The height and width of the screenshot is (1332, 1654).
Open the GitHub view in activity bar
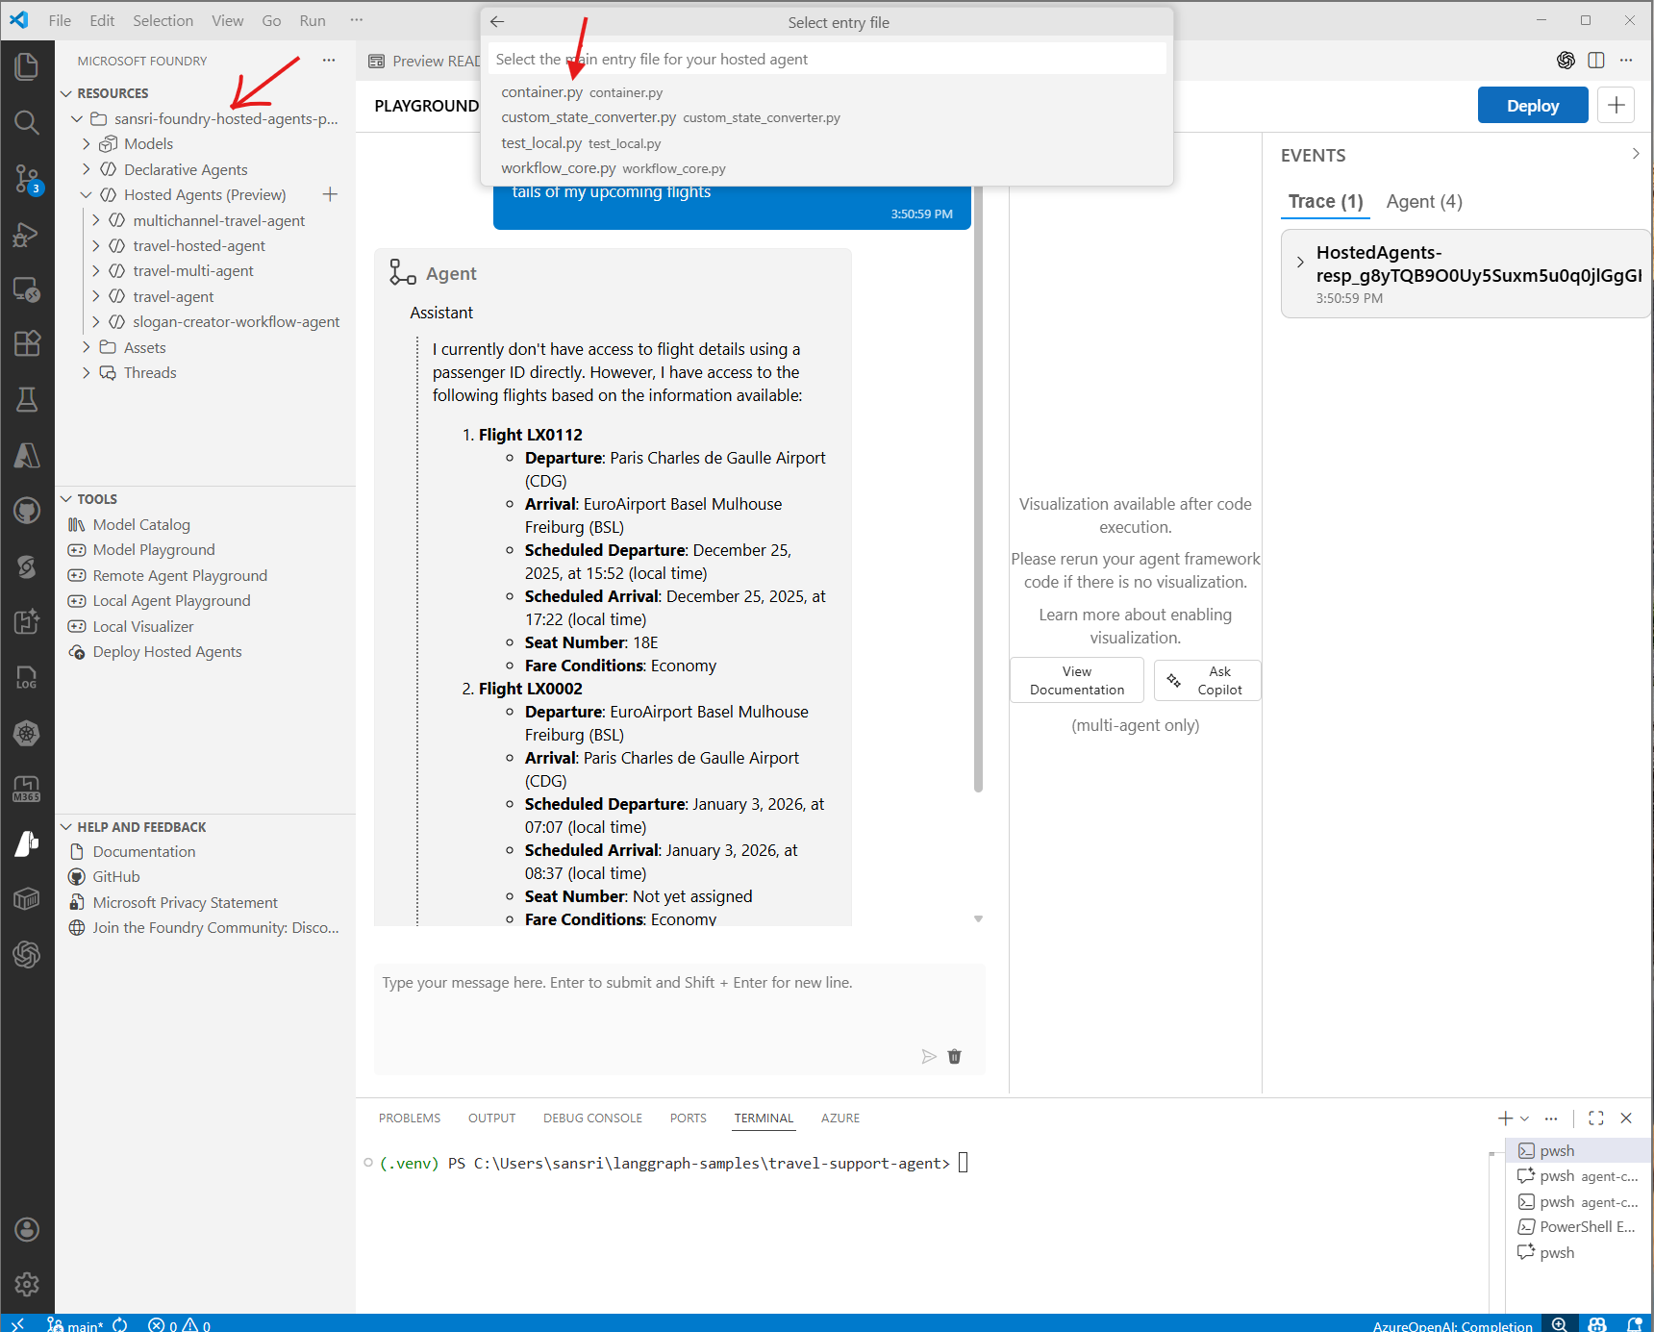27,511
